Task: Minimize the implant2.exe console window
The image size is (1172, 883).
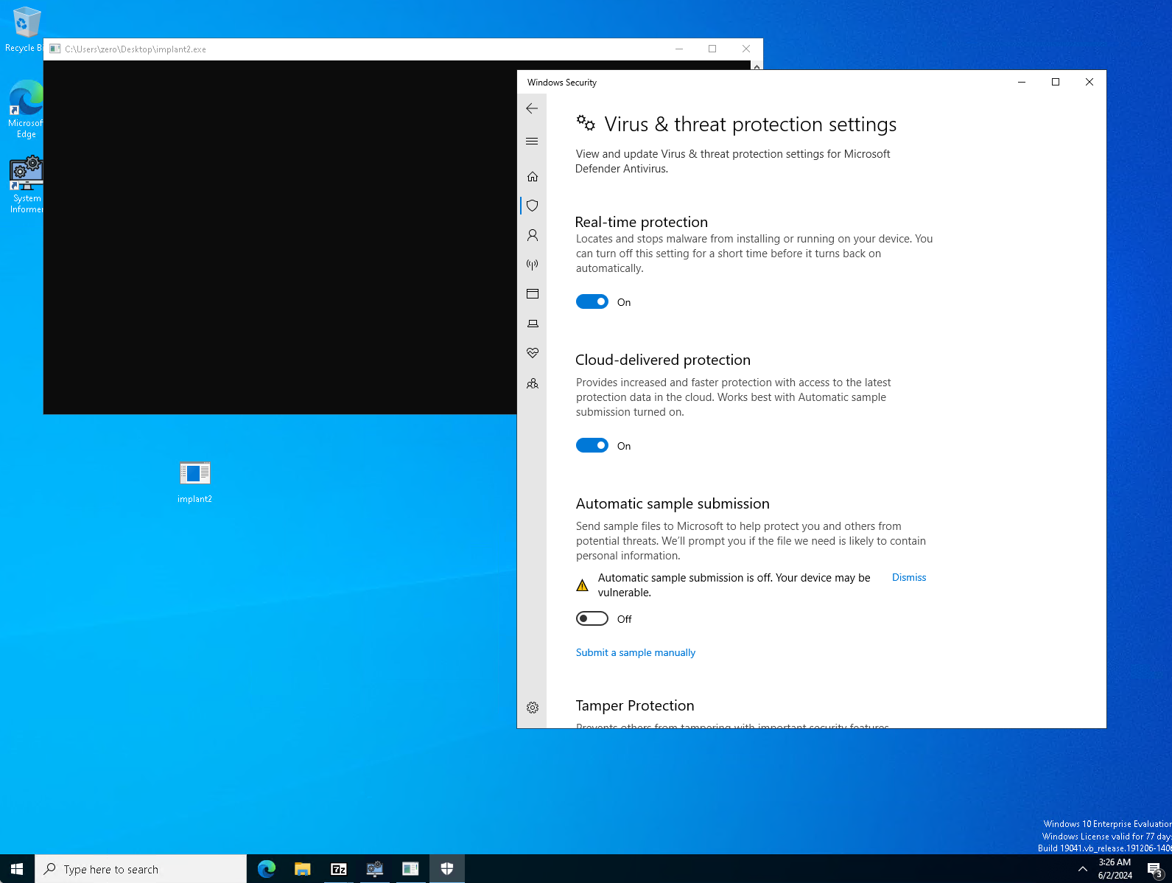Action: 679,49
